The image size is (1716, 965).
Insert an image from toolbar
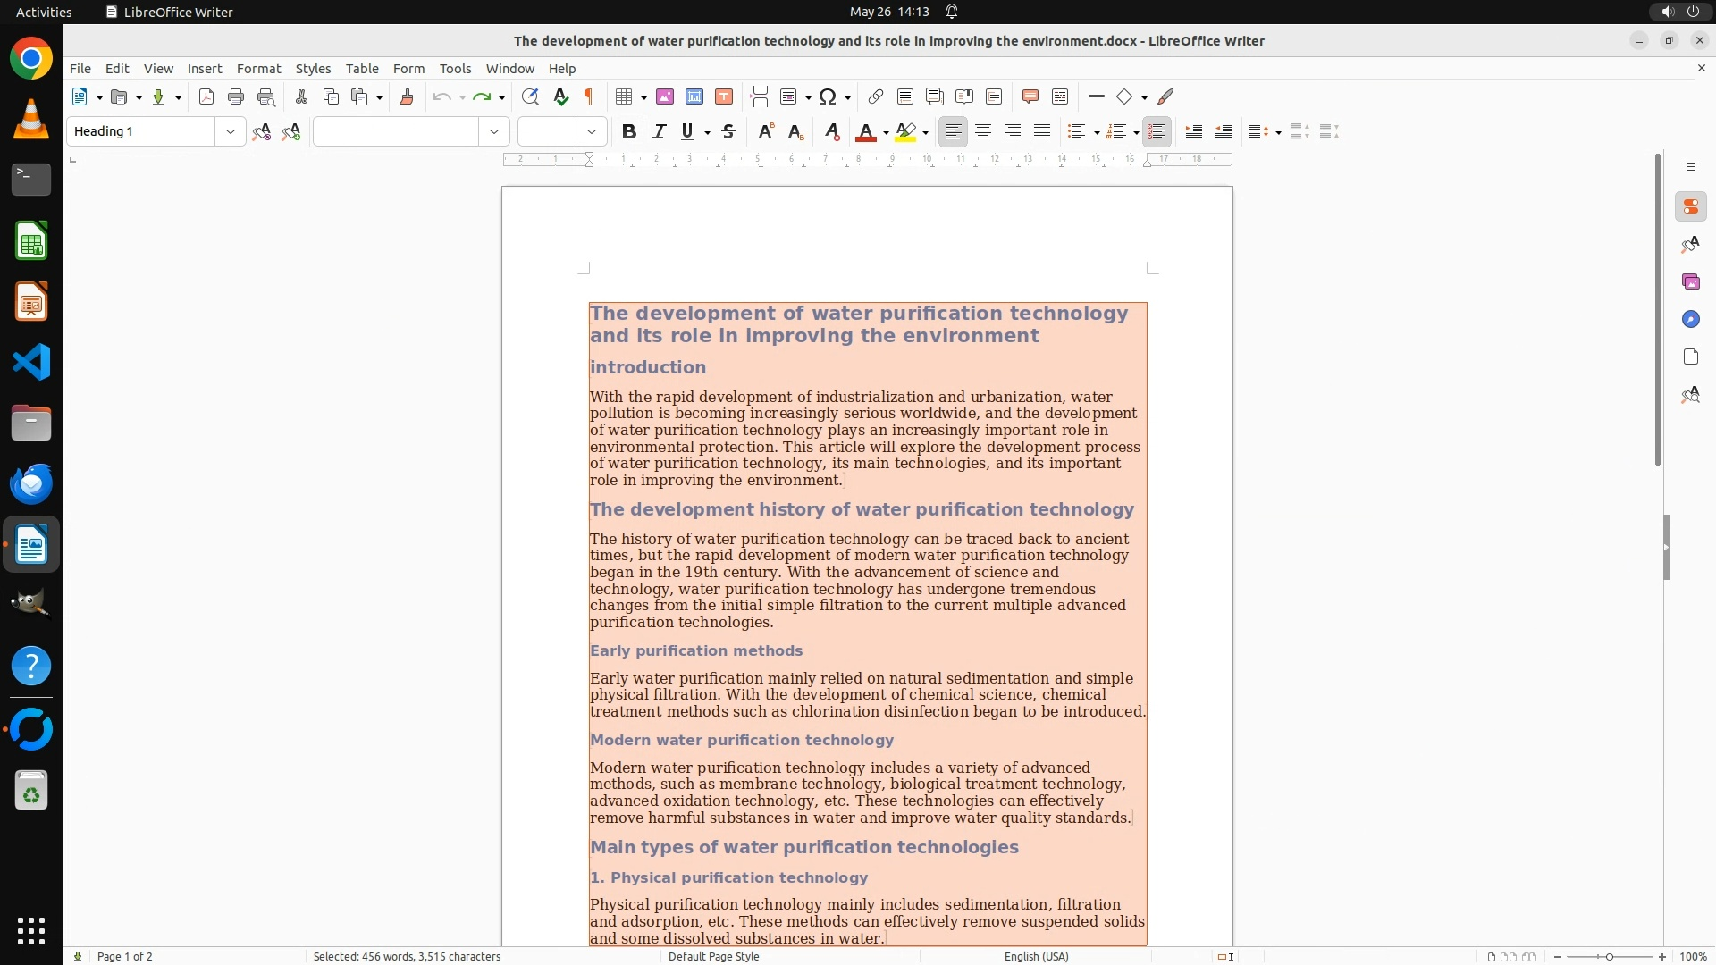click(x=665, y=97)
